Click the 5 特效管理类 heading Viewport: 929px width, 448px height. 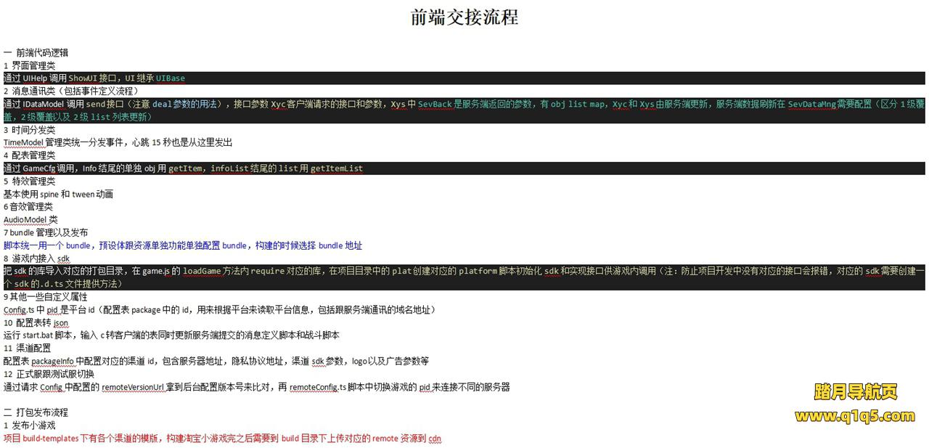(x=30, y=181)
